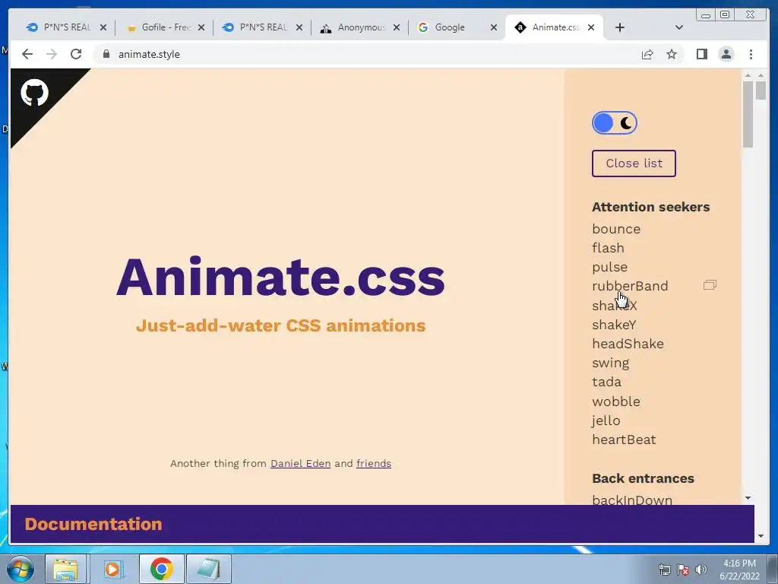Viewport: 778px width, 584px height.
Task: Select the swing animation
Action: 610,363
